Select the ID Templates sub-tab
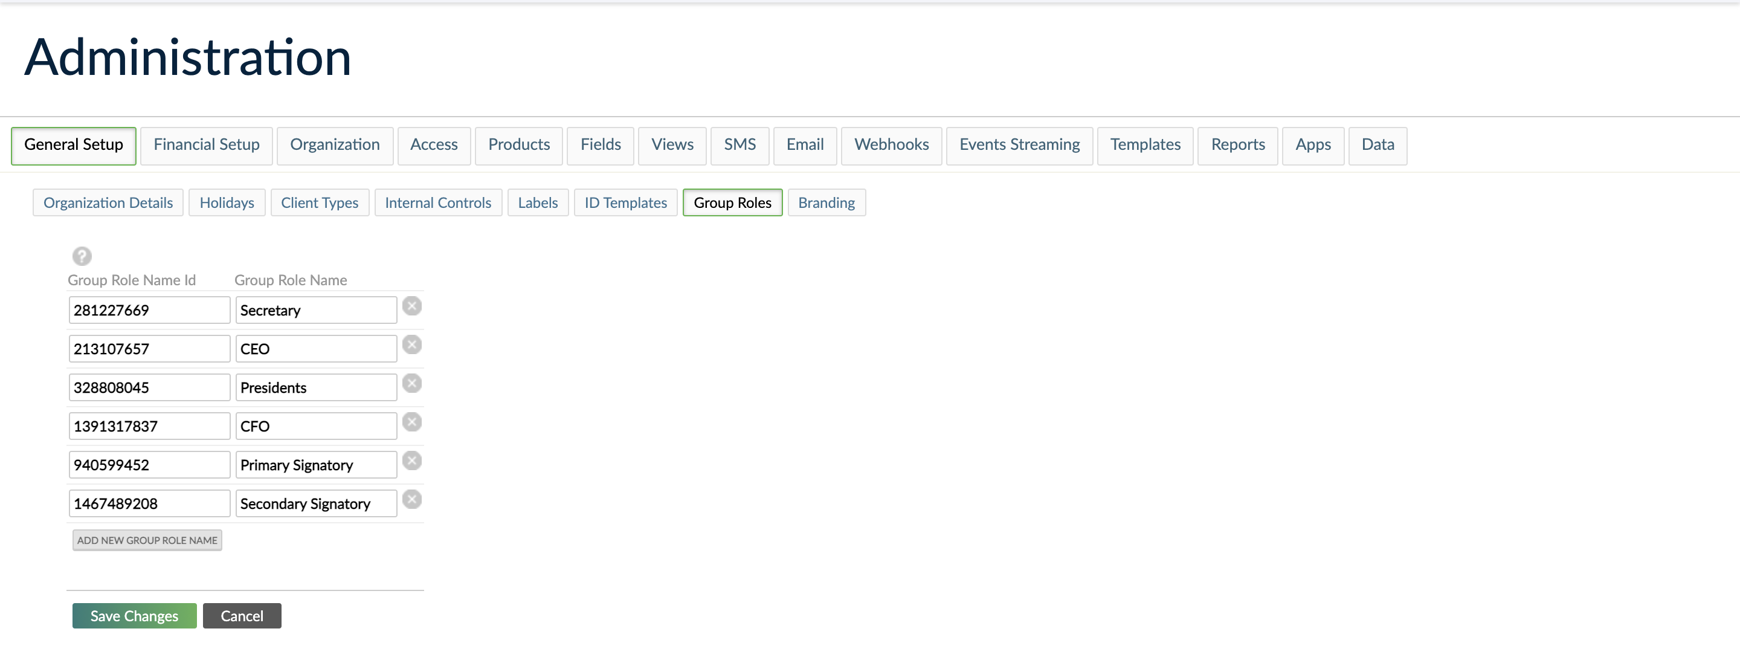1740x672 pixels. click(x=625, y=202)
